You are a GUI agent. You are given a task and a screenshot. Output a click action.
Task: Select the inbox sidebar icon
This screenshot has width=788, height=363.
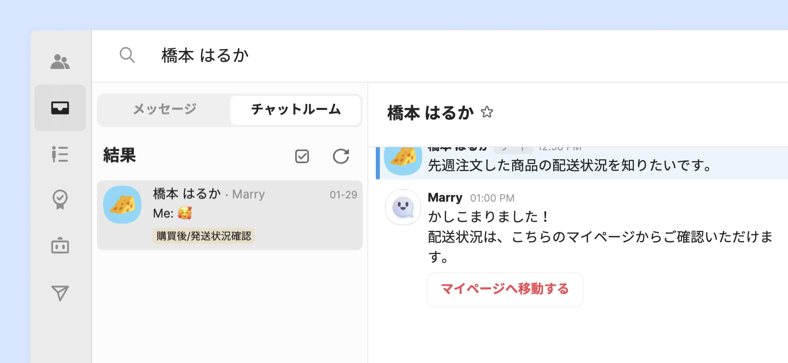[60, 108]
